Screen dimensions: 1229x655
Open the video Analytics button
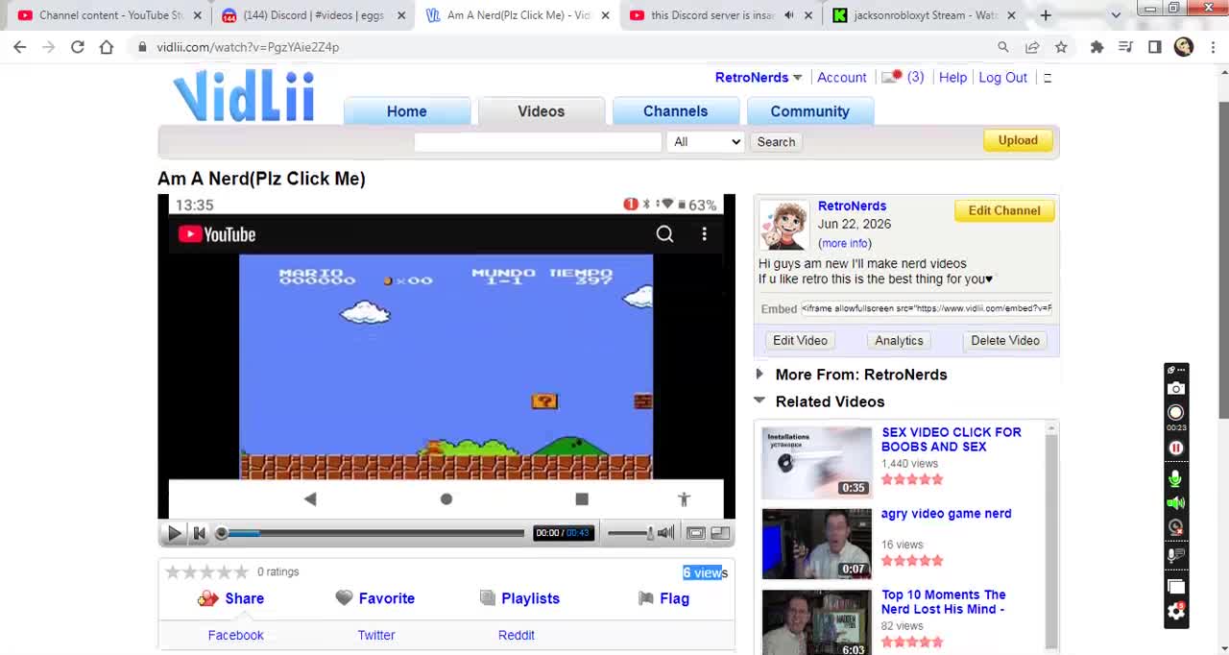coord(899,341)
